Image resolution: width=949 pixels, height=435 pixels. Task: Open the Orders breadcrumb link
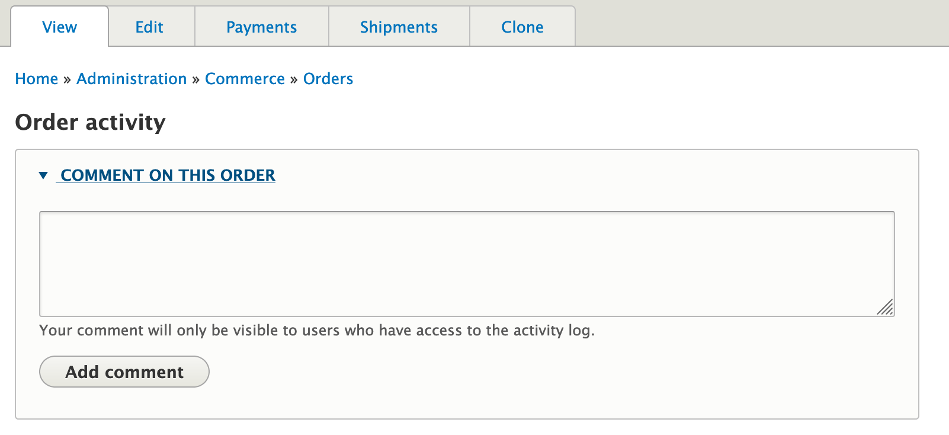(x=328, y=78)
